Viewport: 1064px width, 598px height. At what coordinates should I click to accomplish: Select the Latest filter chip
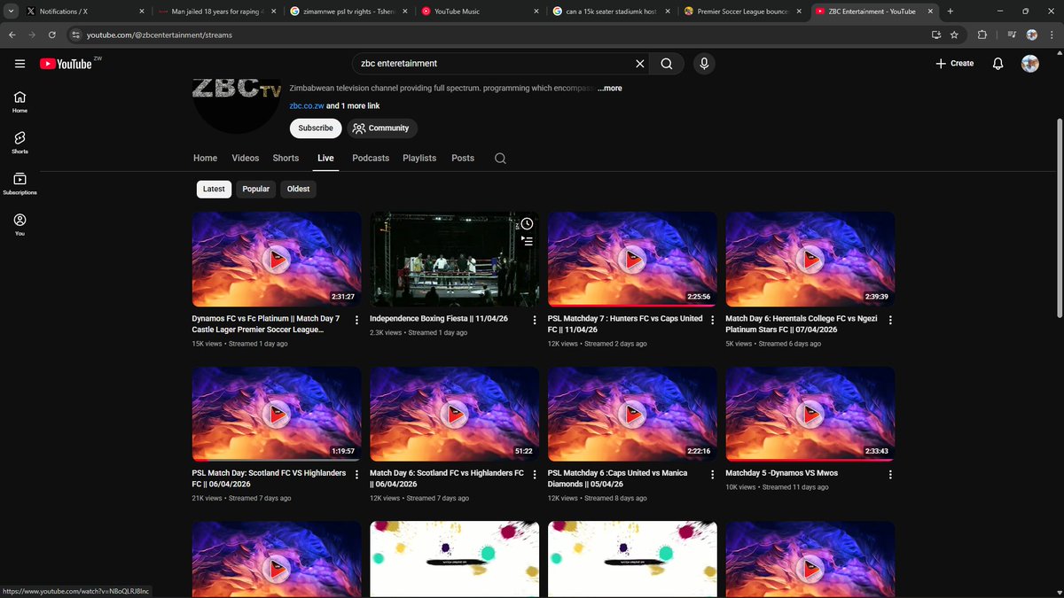click(214, 189)
